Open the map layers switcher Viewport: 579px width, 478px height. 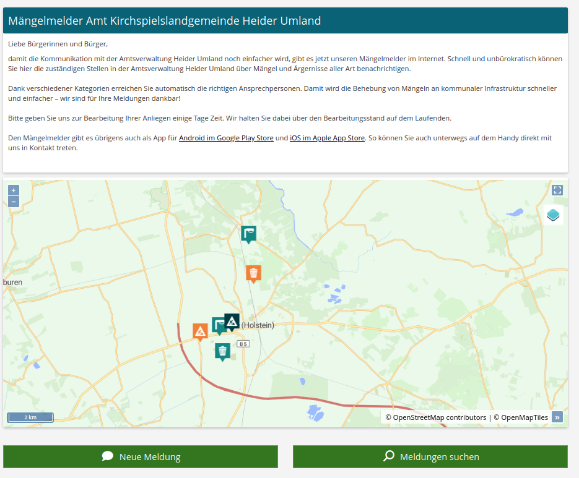click(x=553, y=215)
